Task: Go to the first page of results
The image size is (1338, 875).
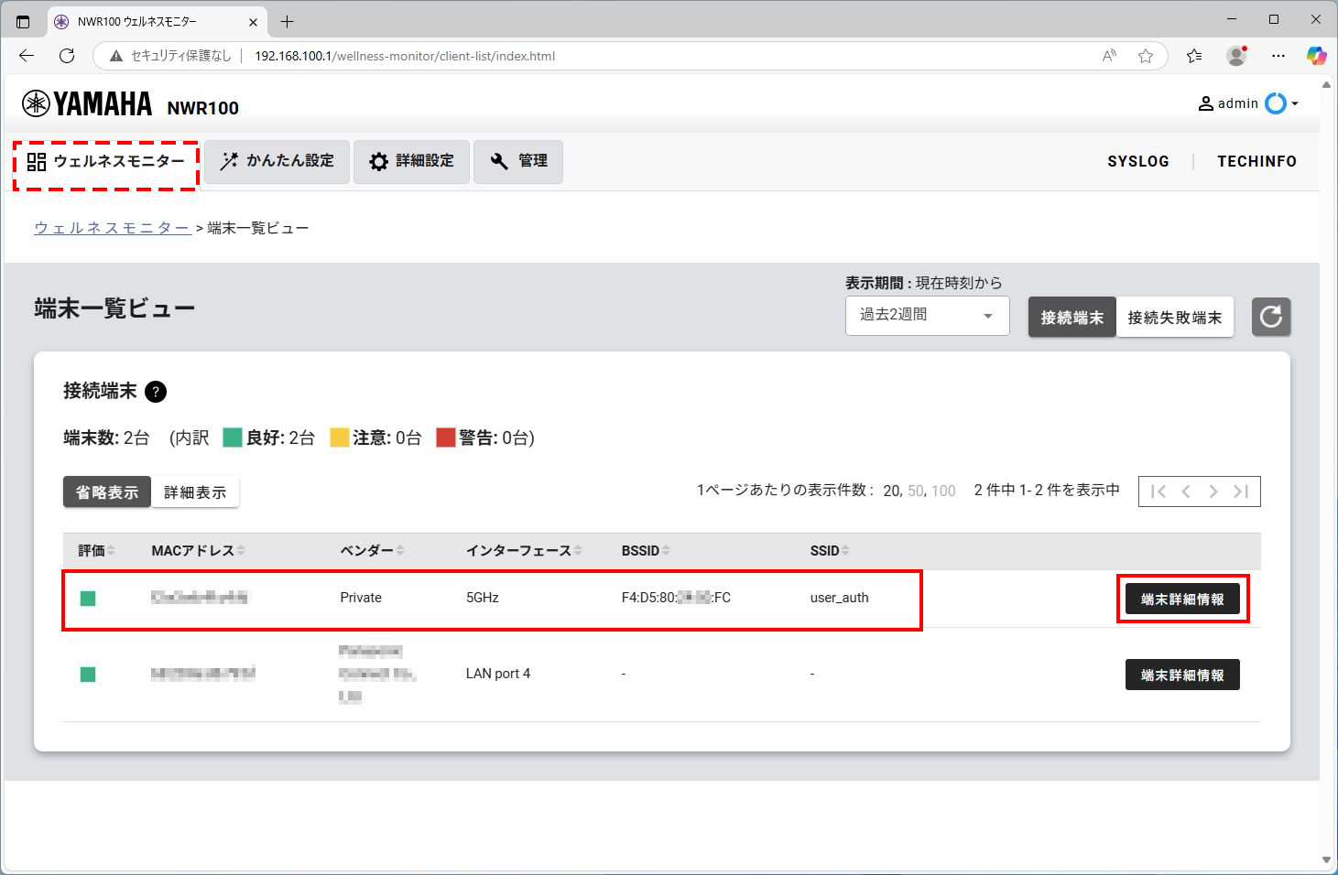Action: tap(1159, 492)
